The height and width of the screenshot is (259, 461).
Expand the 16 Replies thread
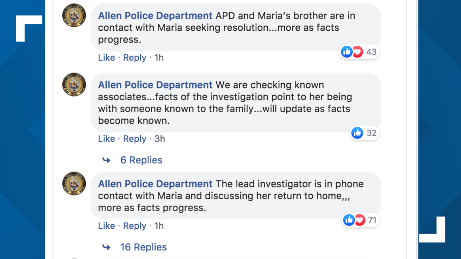tap(144, 247)
